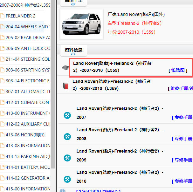Viewport: 193px width, 192px height.
Task: Select tree item 303-06 STARTING SYST
Action: click(x=28, y=70)
